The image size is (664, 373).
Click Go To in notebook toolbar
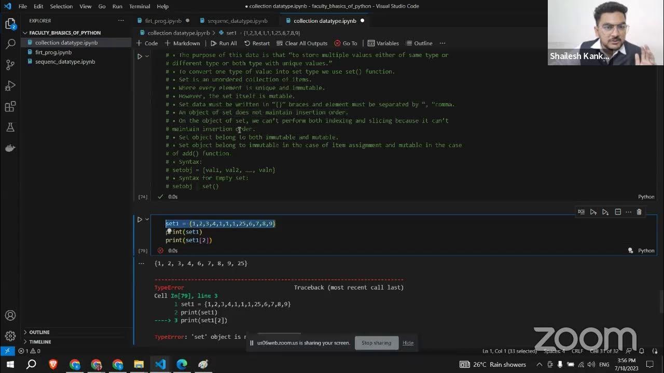[345, 43]
